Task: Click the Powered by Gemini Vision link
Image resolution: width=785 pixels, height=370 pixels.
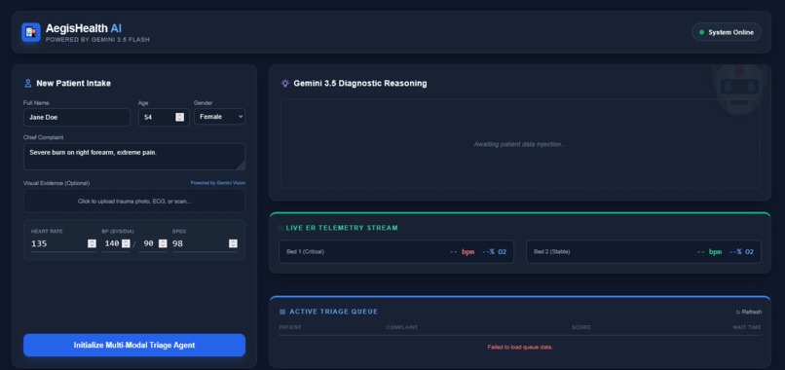Action: 218,183
